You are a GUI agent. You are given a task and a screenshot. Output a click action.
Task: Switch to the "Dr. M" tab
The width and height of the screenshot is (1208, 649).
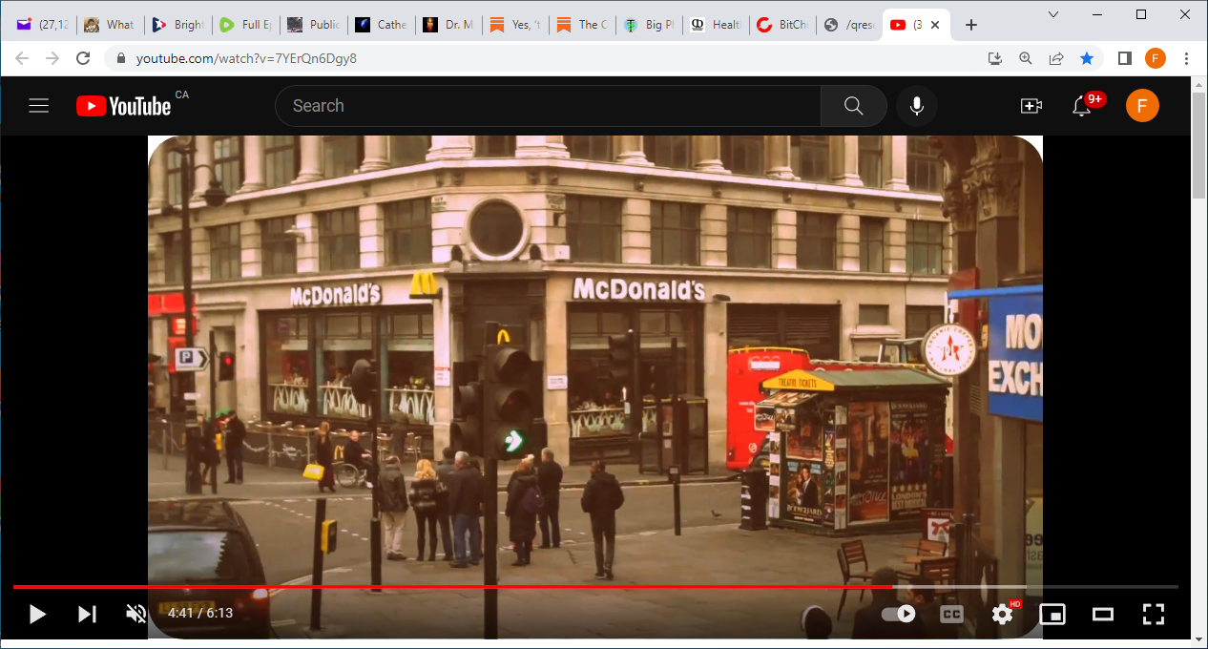448,25
